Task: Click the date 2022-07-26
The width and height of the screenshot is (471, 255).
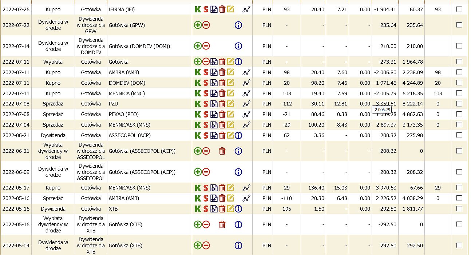Action: [x=15, y=9]
